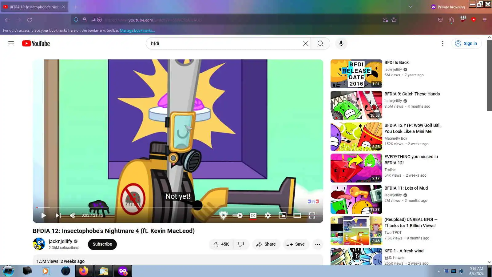492x277 pixels.
Task: Dislike the video with thumbs down
Action: tap(241, 244)
